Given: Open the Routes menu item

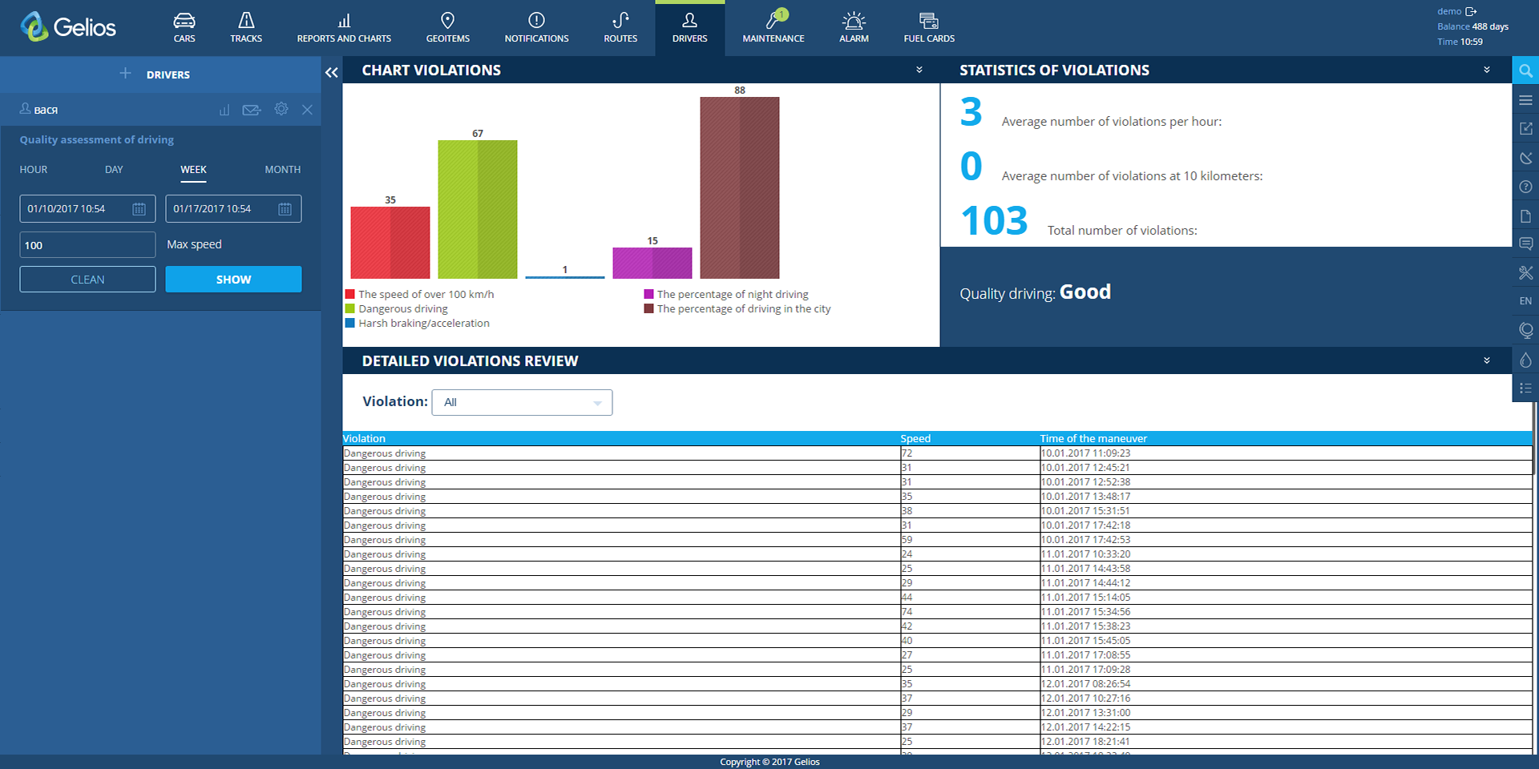Looking at the screenshot, I should (620, 27).
